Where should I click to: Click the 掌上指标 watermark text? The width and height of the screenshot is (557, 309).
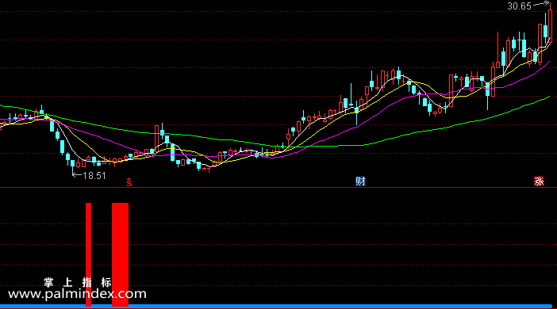78,282
